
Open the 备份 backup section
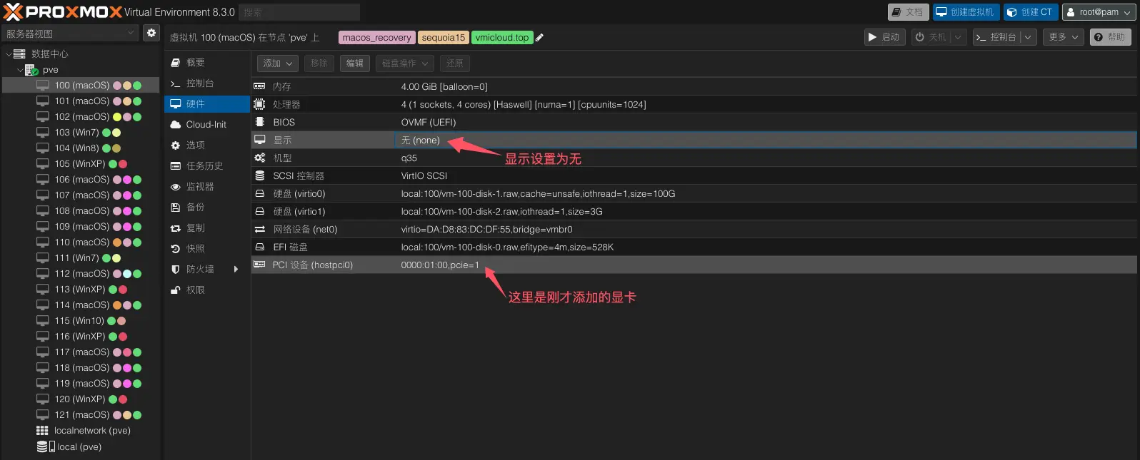[x=207, y=207]
